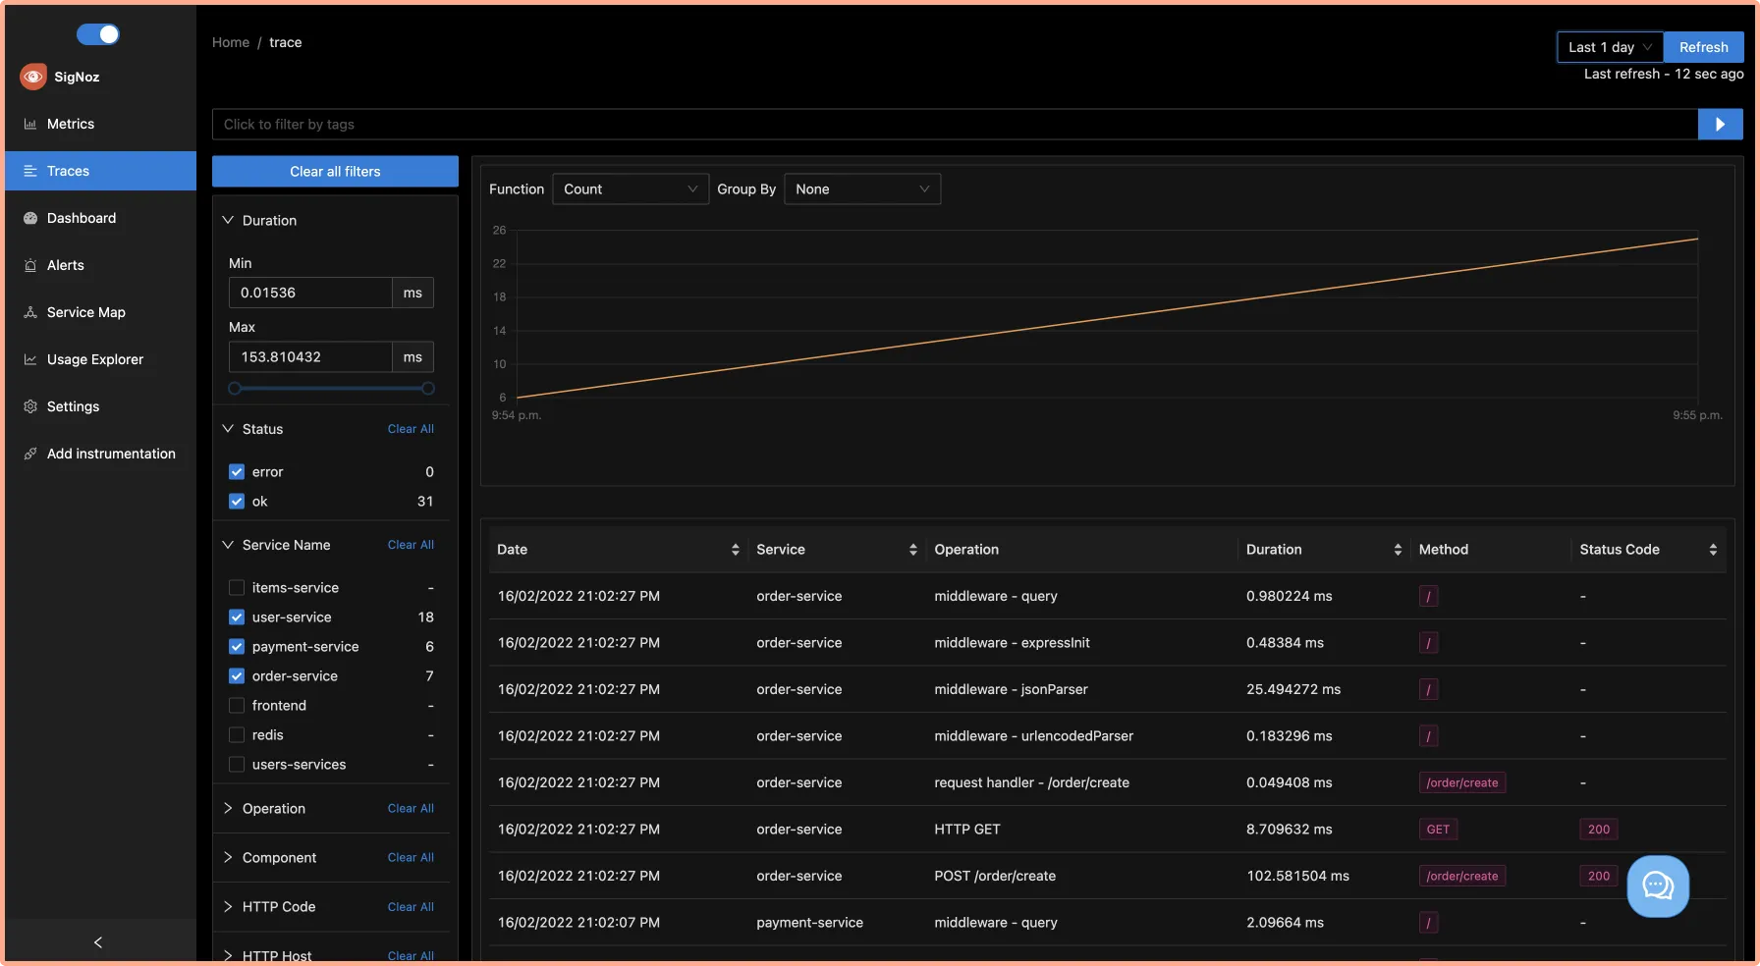Click the Settings gear icon

[x=30, y=406]
